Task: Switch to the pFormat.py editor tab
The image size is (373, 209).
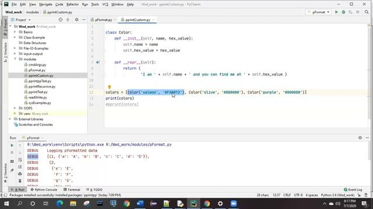Action: (x=103, y=20)
